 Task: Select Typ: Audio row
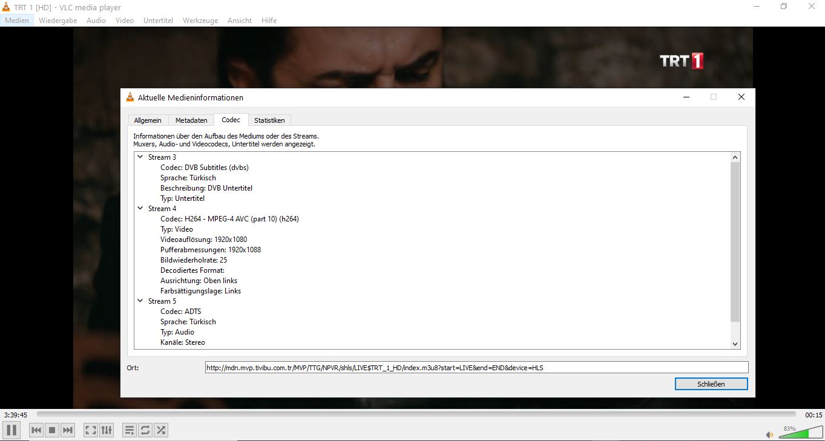click(177, 332)
